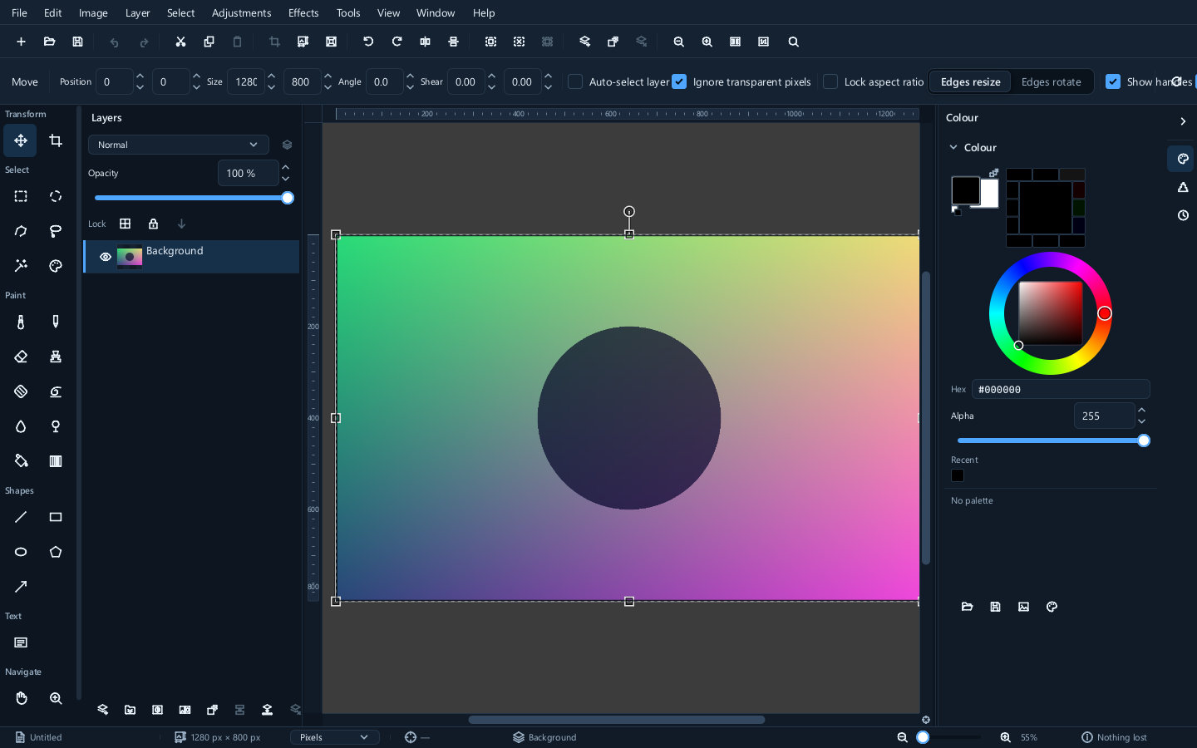The height and width of the screenshot is (748, 1197).
Task: Open the Image menu
Action: pyautogui.click(x=93, y=12)
